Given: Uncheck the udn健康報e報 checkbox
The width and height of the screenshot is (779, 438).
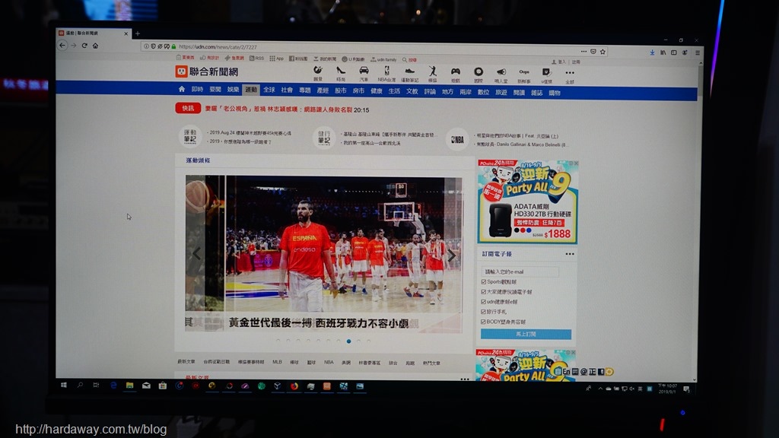Looking at the screenshot, I should [x=483, y=301].
